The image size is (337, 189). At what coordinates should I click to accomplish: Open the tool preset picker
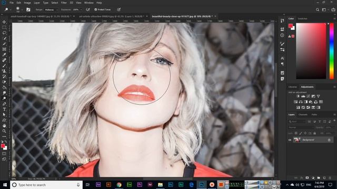click(x=8, y=9)
